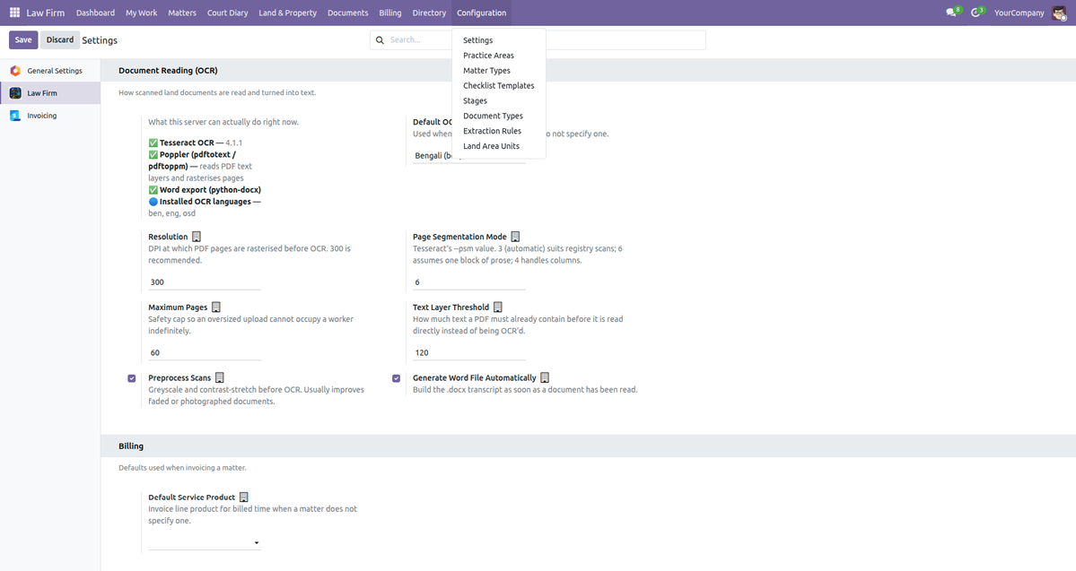Click company-specific icon next to Preprocess Scans
This screenshot has width=1076, height=571.
click(220, 377)
